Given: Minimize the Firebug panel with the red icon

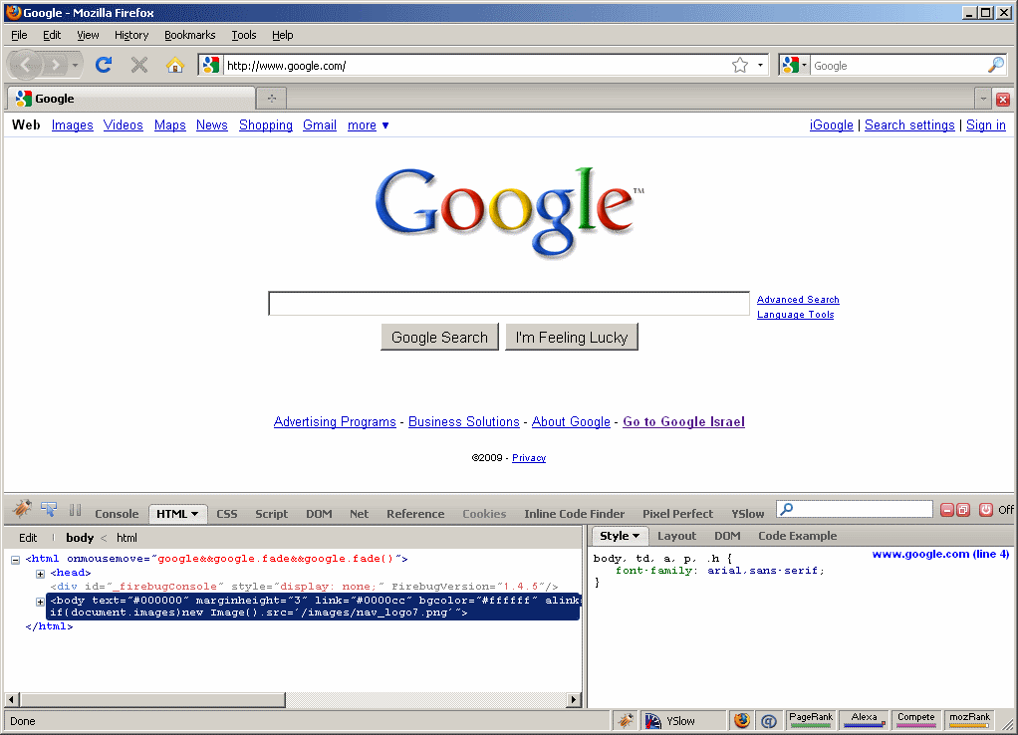Looking at the screenshot, I should click(x=947, y=510).
